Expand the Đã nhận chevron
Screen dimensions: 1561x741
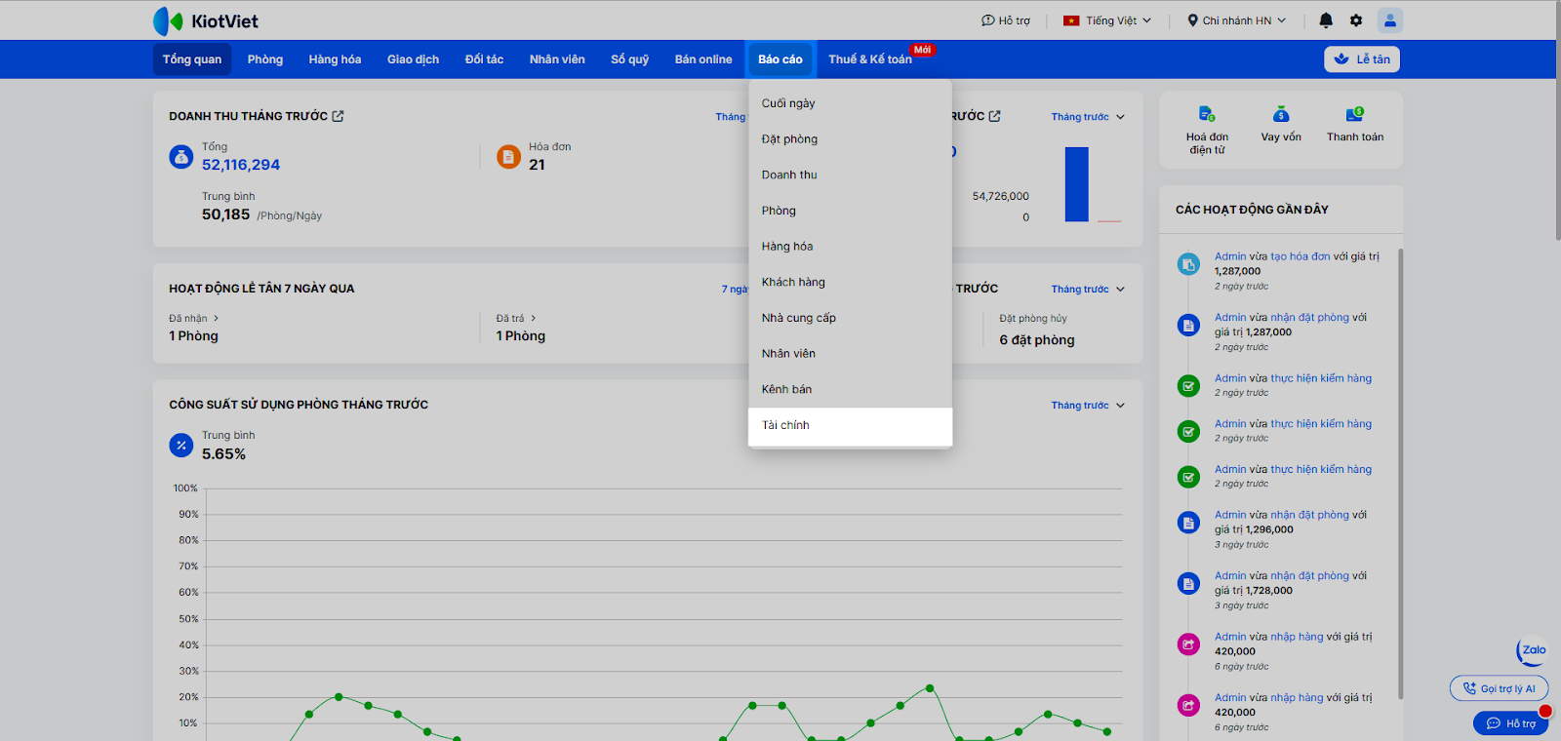[216, 319]
